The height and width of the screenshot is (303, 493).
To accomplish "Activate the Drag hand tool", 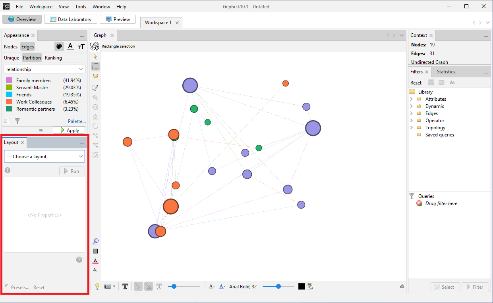I will point(95,76).
